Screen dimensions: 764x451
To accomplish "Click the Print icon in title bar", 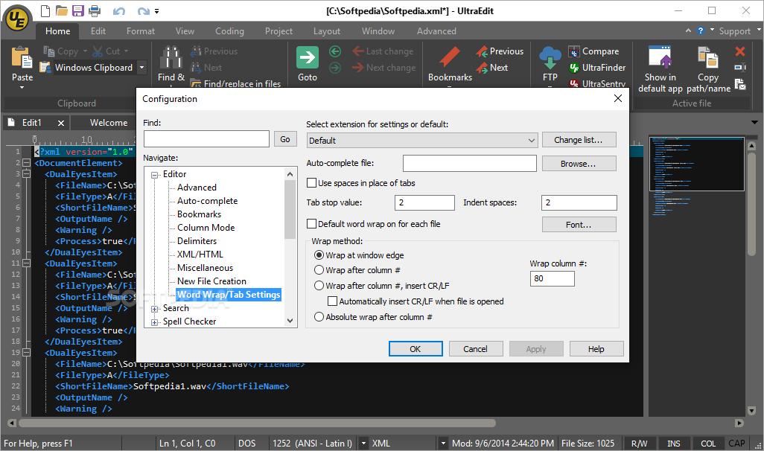I will [95, 10].
